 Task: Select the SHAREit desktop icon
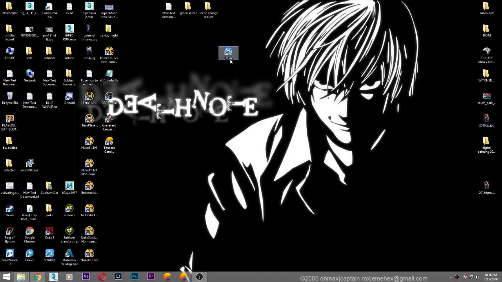[x=49, y=255]
